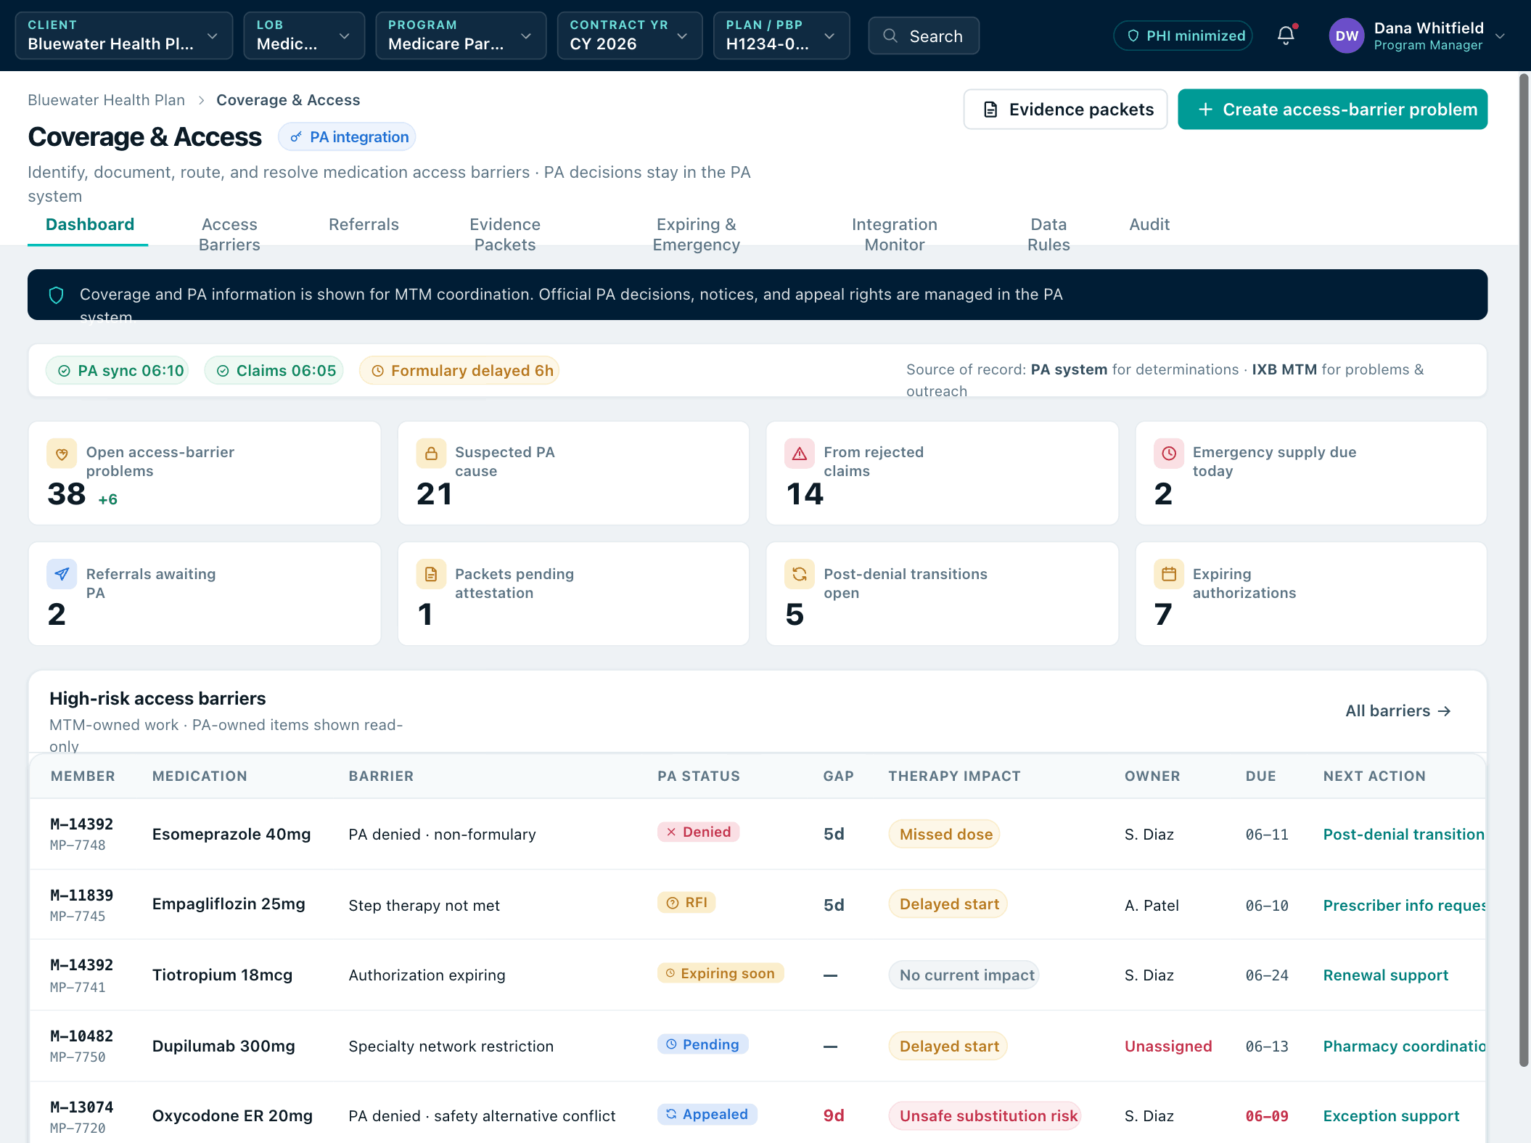1531x1143 pixels.
Task: Click Create access-barrier problem button
Action: (1332, 110)
